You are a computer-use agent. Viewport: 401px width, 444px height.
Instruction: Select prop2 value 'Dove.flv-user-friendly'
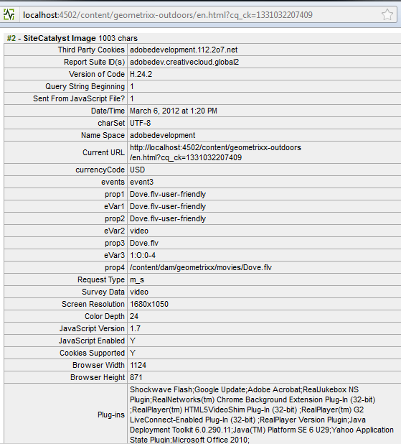(x=168, y=218)
